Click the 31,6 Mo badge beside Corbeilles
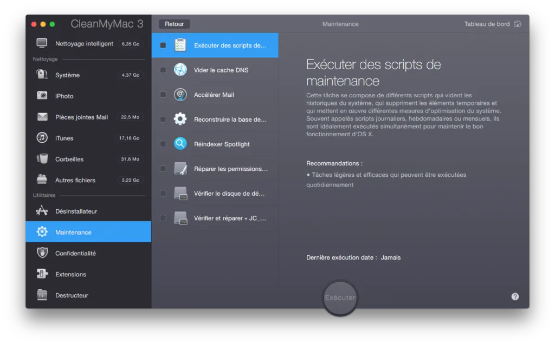 (130, 159)
